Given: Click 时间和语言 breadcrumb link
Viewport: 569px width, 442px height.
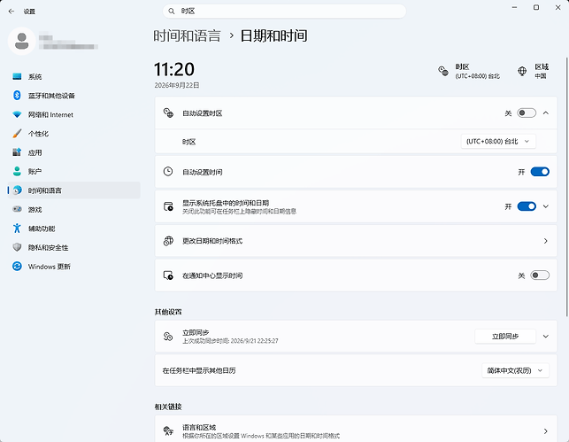Looking at the screenshot, I should coord(187,35).
